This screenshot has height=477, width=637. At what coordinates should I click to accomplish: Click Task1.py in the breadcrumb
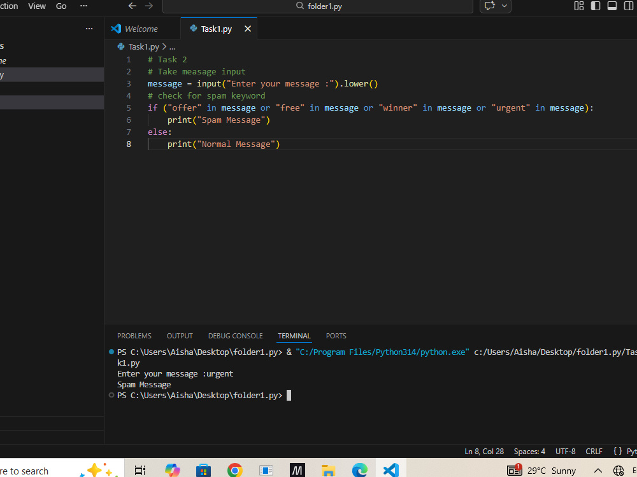tap(143, 46)
